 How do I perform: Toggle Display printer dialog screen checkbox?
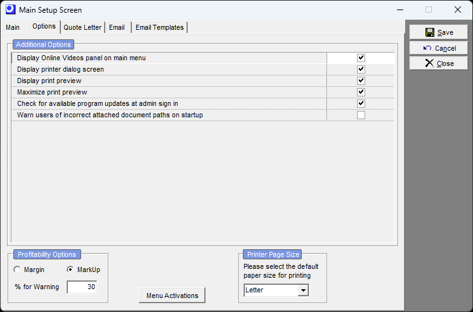(x=361, y=69)
